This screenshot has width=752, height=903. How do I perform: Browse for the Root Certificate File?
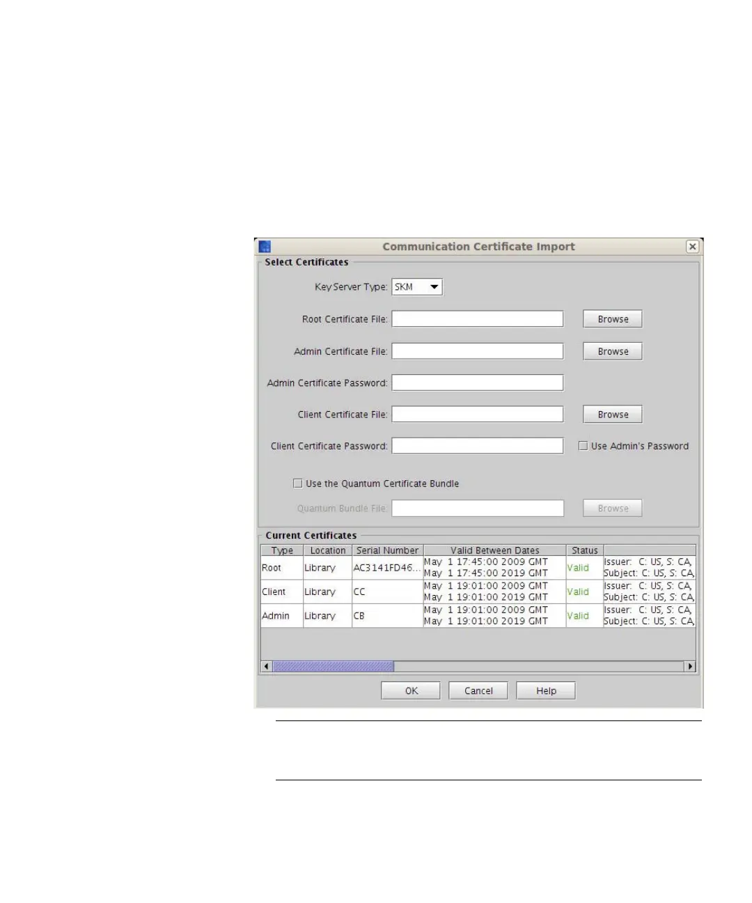(613, 319)
